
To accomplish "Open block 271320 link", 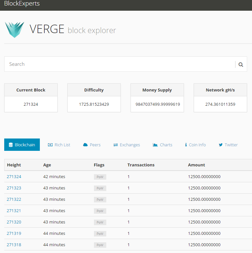I will tap(14, 222).
